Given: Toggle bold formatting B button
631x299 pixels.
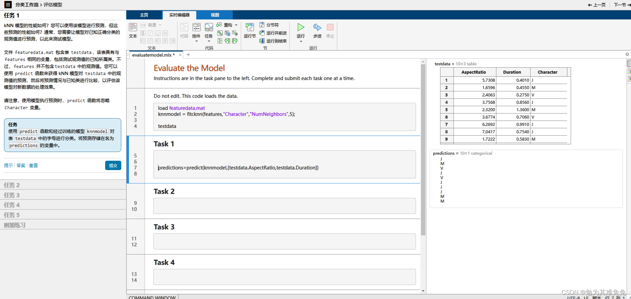Looking at the screenshot, I should (x=143, y=33).
